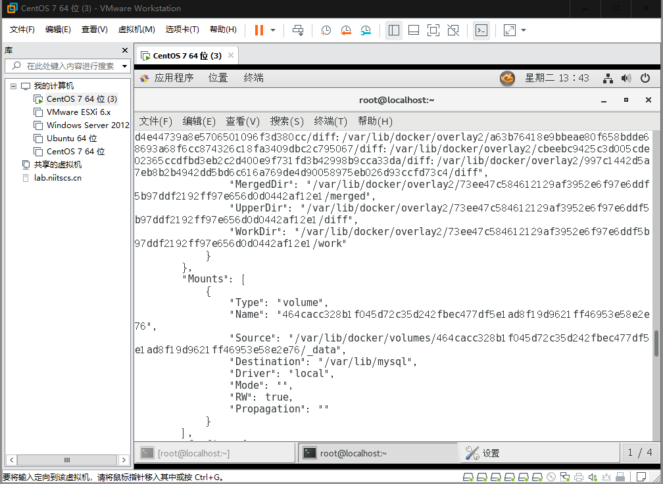Collapse the 我的计算机 tree node
The width and height of the screenshot is (663, 484).
click(14, 86)
